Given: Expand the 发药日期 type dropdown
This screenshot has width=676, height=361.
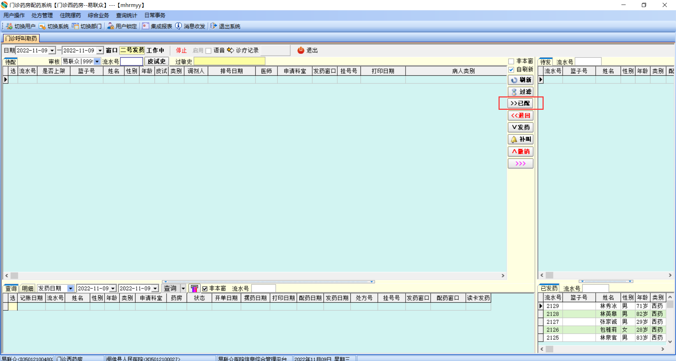Looking at the screenshot, I should click(70, 289).
